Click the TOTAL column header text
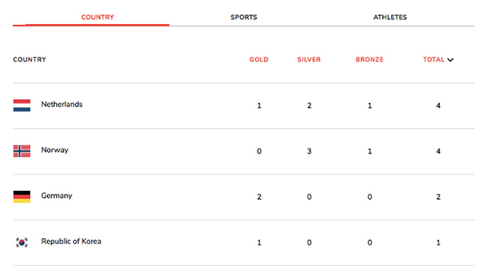This screenshot has height=266, width=478. [433, 60]
